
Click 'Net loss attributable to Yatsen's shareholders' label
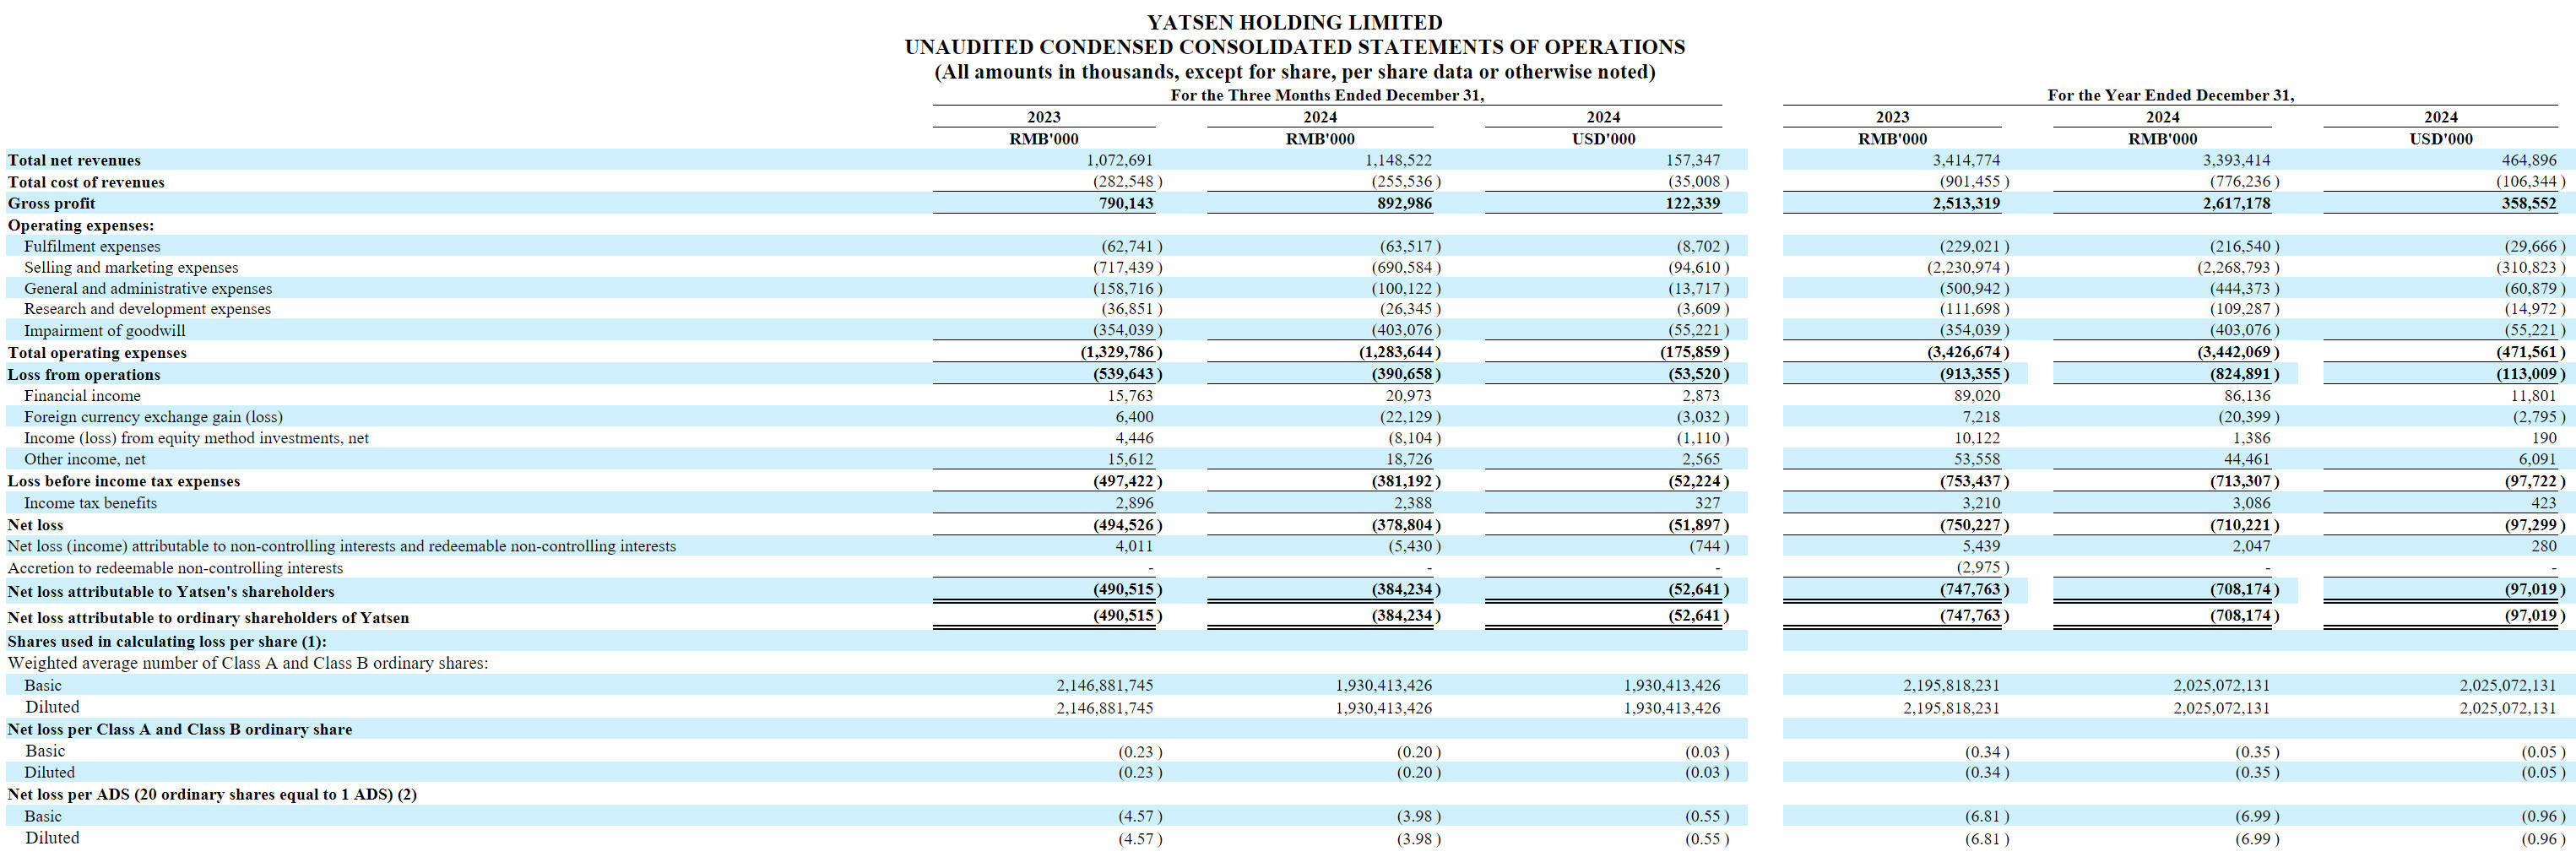[x=171, y=592]
